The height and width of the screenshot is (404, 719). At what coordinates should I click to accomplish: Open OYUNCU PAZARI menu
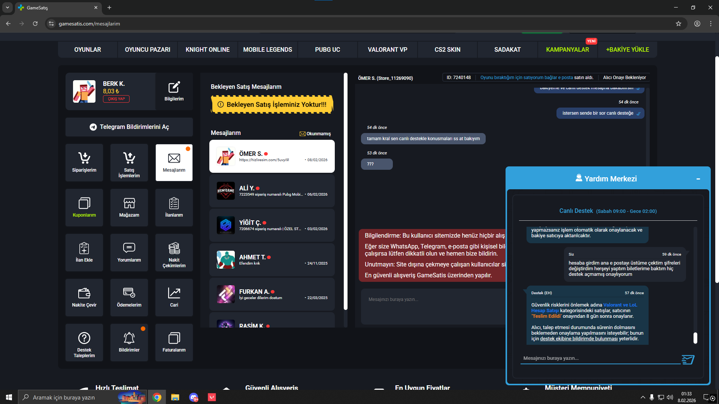click(148, 49)
